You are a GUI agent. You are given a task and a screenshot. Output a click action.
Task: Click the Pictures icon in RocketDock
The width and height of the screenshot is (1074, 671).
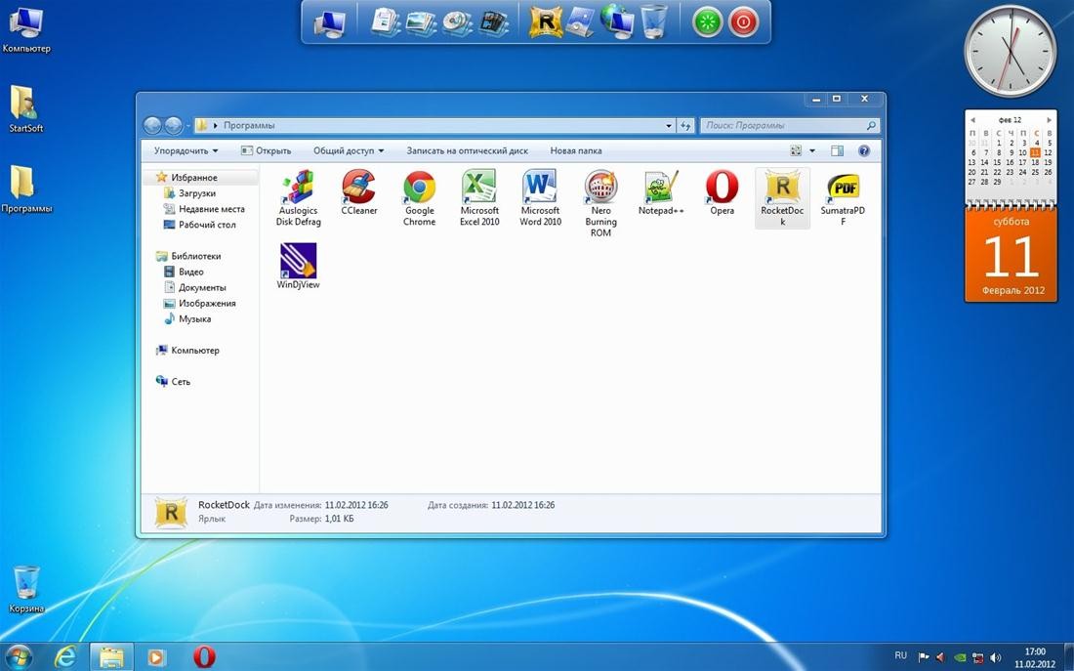pyautogui.click(x=421, y=22)
